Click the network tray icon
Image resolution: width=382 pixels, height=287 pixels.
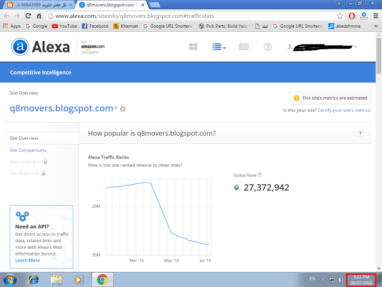tap(332, 280)
